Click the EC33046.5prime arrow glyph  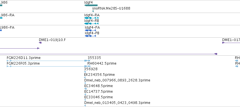pos(85,100)
